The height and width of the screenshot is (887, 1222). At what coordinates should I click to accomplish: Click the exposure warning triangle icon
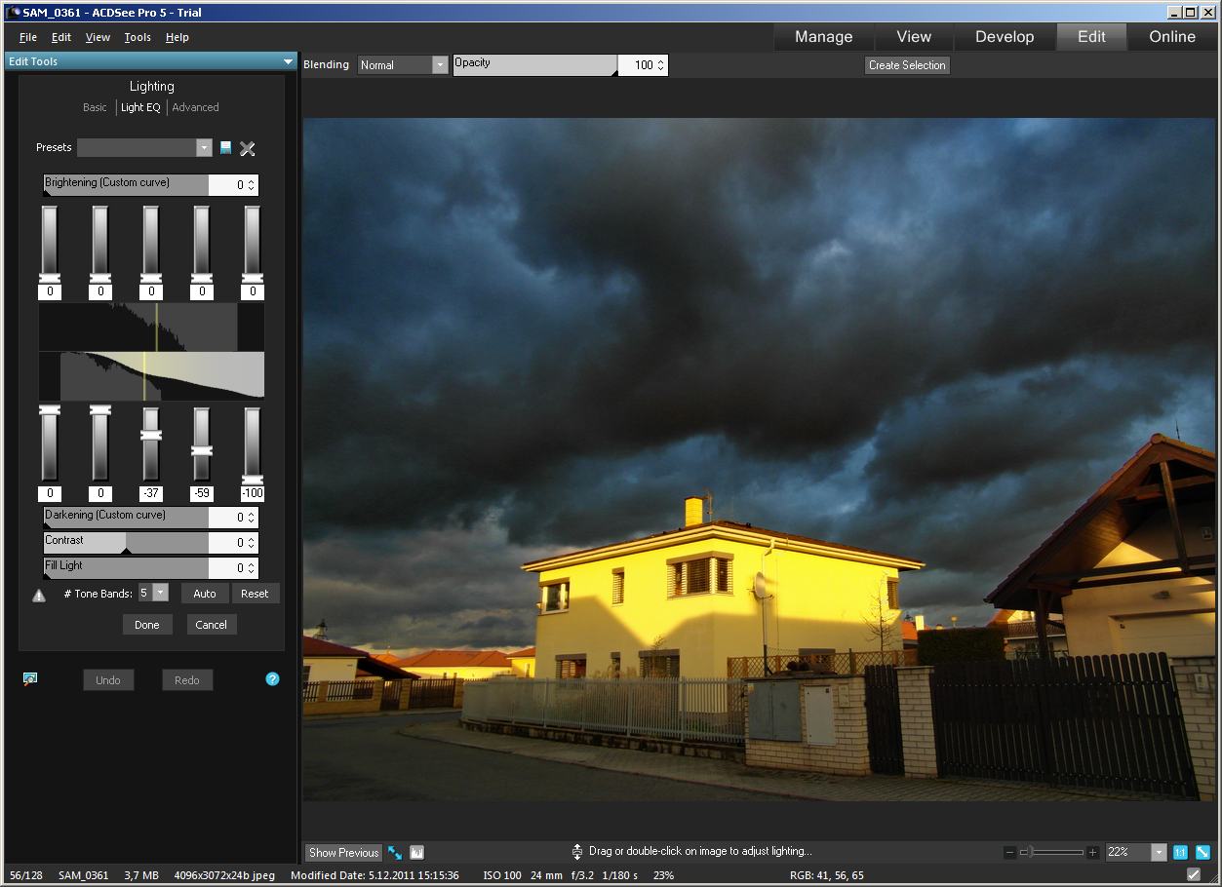39,595
